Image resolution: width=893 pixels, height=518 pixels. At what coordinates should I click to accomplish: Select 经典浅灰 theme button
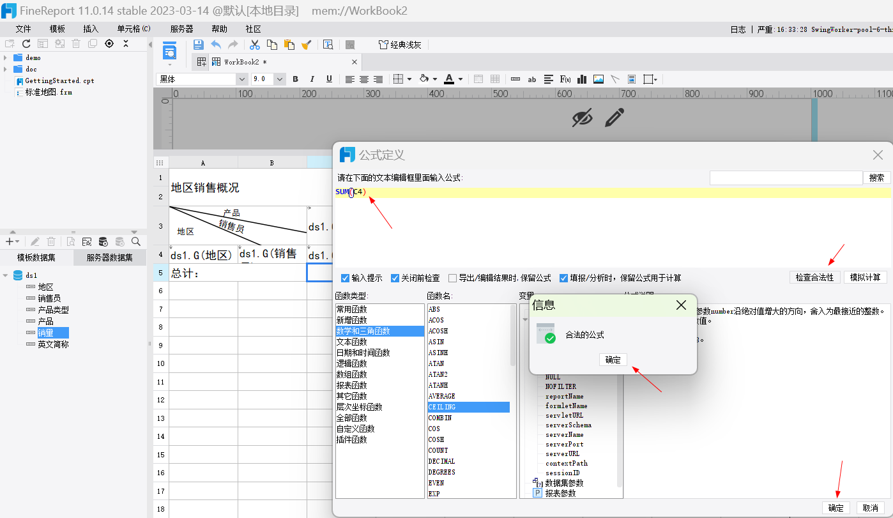point(401,45)
